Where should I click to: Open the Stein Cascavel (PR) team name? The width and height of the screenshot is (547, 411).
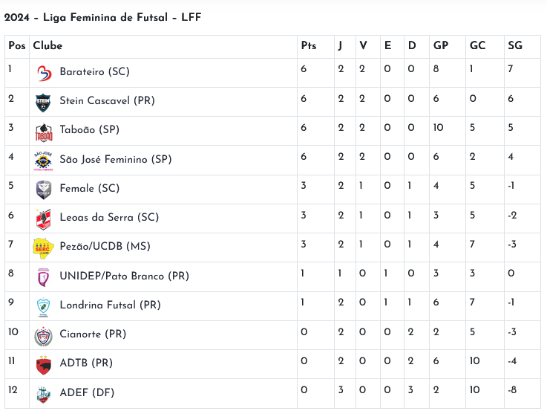[107, 100]
